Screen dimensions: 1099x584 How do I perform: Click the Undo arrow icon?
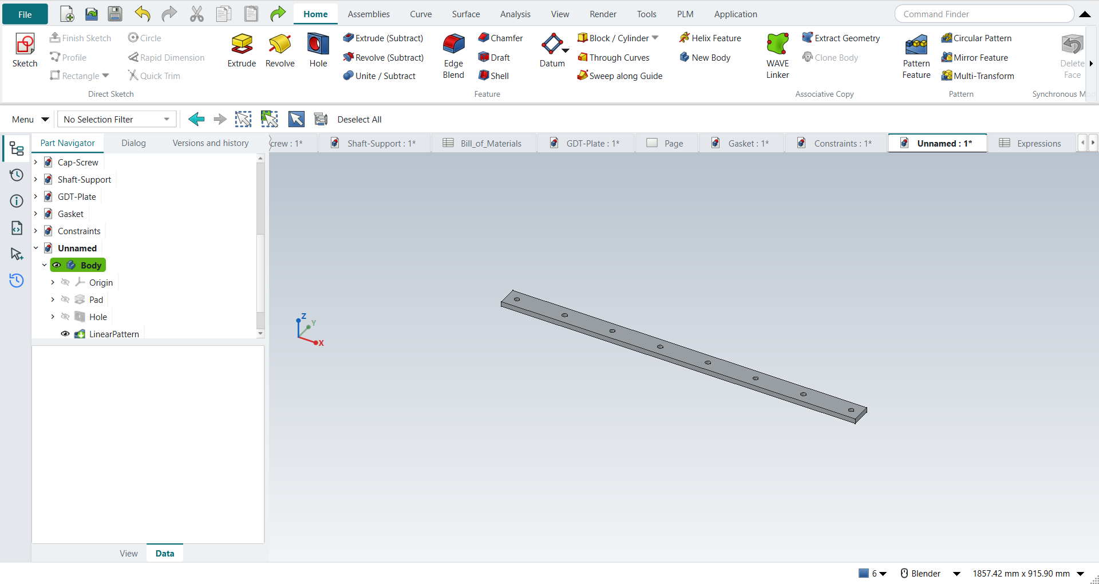(143, 14)
